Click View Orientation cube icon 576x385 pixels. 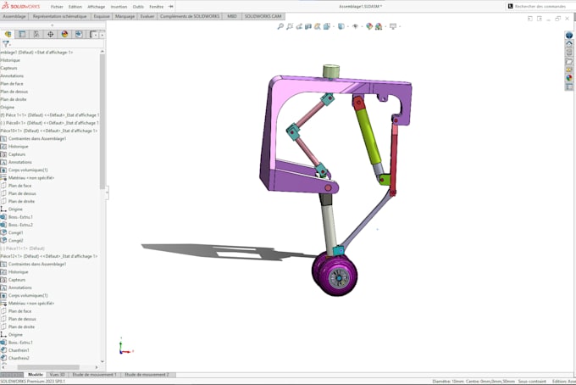(327, 26)
